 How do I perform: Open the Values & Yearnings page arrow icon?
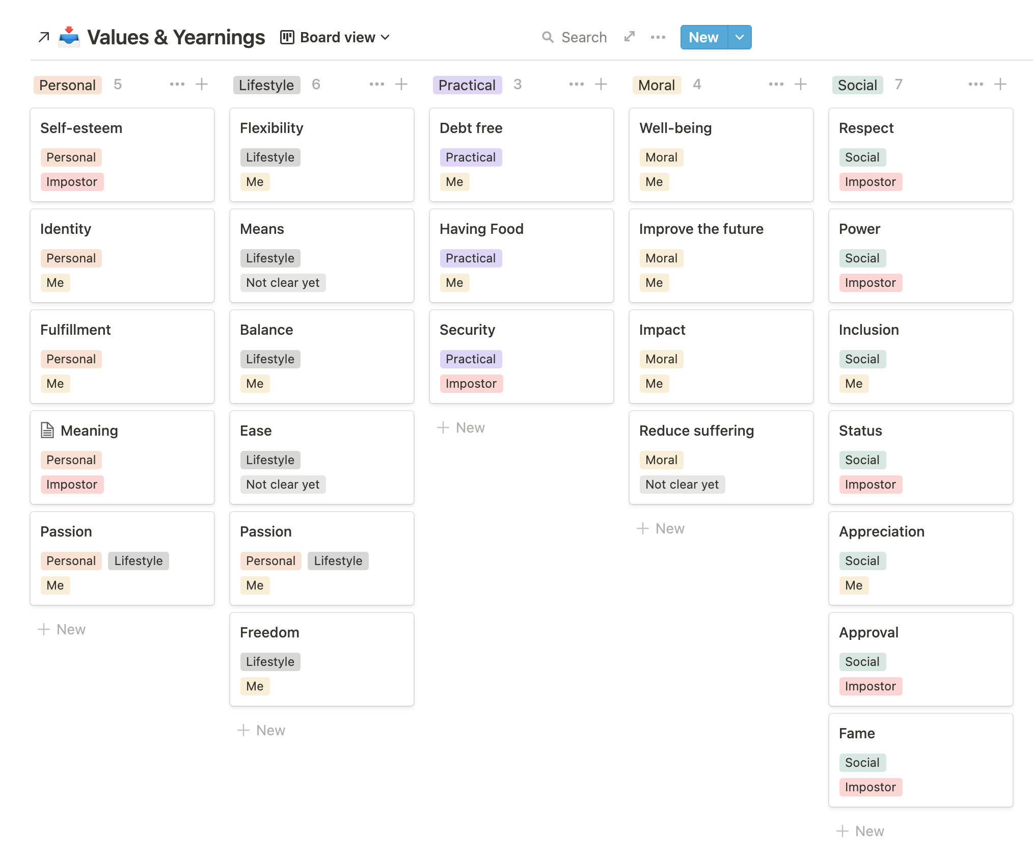click(44, 37)
